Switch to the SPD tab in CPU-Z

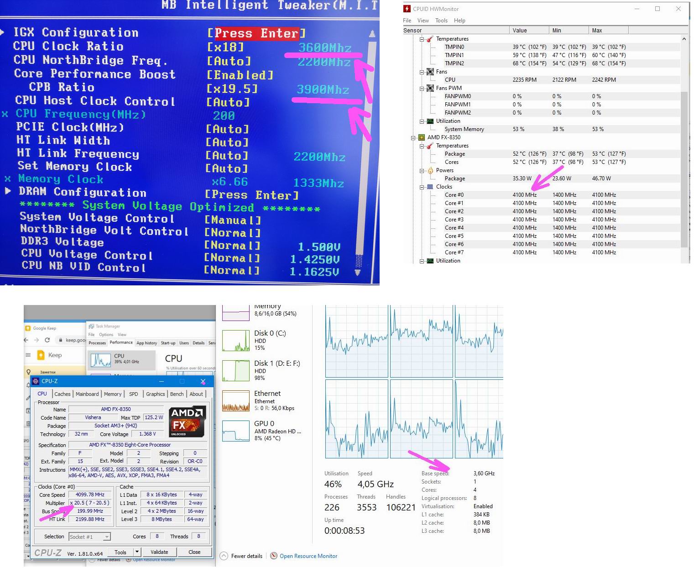(133, 394)
